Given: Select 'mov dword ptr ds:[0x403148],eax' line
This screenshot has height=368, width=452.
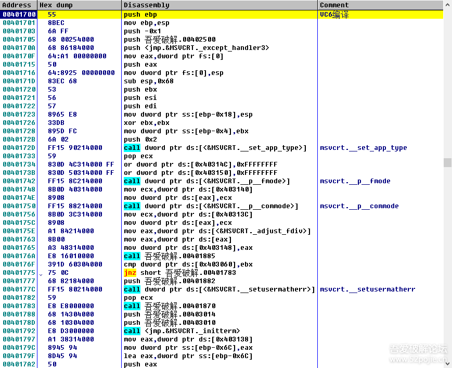Looking at the screenshot, I should pos(188,248).
